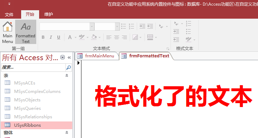Image resolution: width=258 pixels, height=138 pixels.
Task: Toggle underline formatting
Action: (x=59, y=37)
